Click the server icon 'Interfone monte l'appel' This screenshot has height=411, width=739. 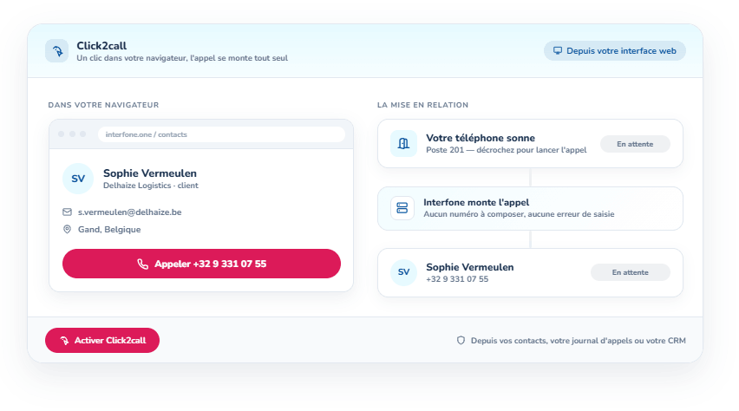tap(402, 208)
